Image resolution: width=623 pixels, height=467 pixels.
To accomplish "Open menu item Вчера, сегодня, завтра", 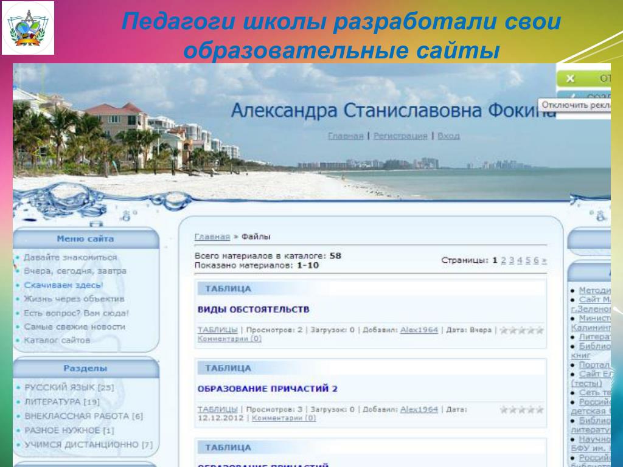I will click(75, 271).
